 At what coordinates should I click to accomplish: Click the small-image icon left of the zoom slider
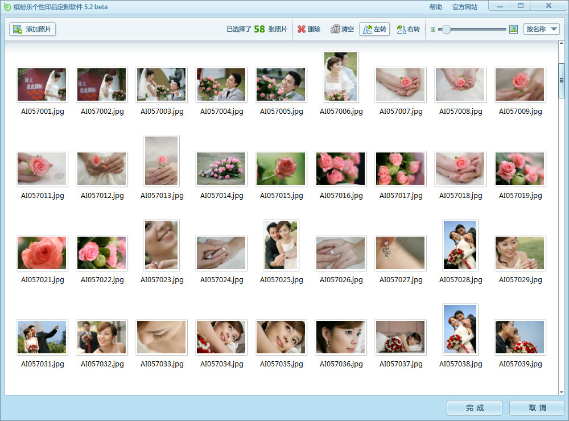434,29
